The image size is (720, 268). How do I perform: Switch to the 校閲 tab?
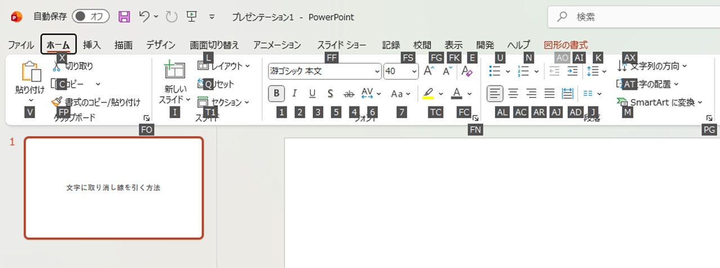(x=422, y=45)
